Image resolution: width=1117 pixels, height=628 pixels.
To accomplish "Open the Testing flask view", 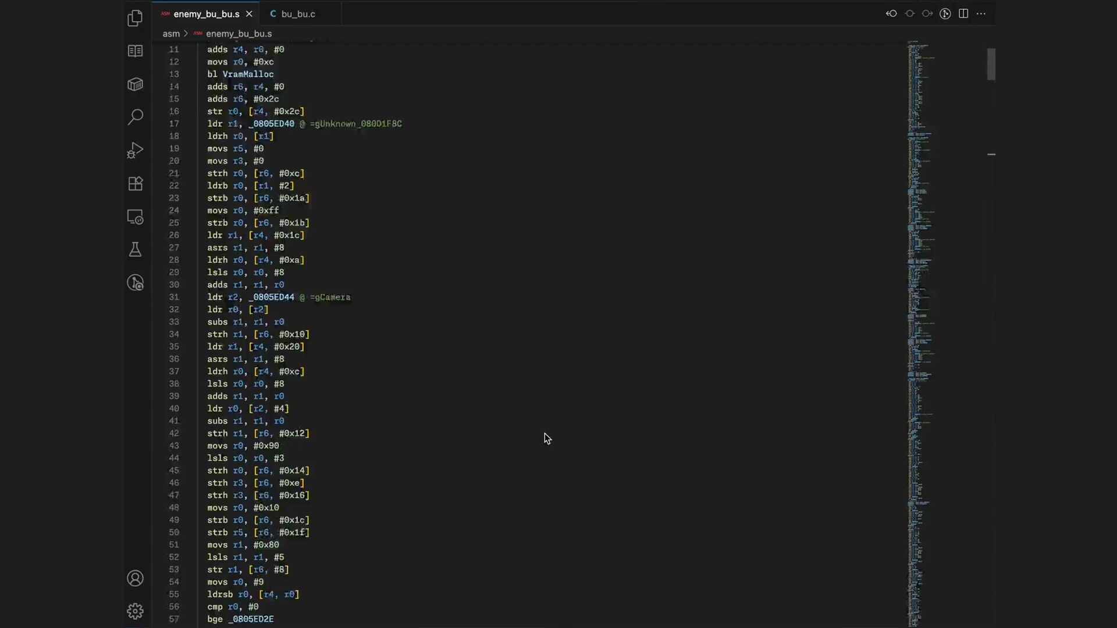I will pyautogui.click(x=135, y=250).
